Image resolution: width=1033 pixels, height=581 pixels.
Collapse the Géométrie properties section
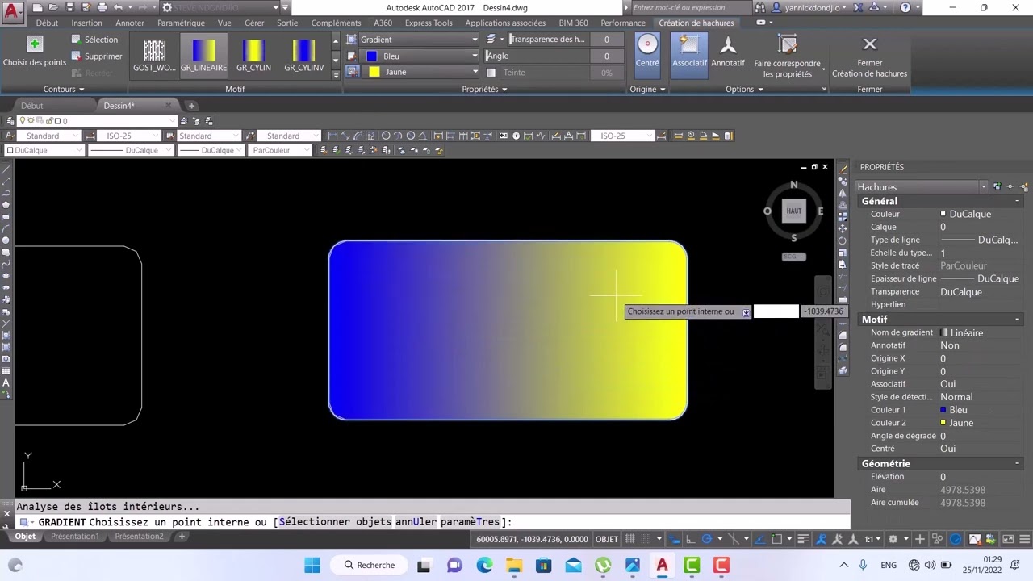click(1017, 463)
